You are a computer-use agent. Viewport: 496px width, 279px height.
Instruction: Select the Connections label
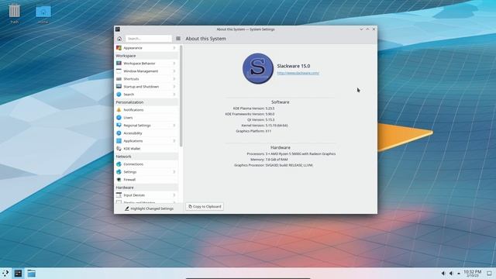133,164
